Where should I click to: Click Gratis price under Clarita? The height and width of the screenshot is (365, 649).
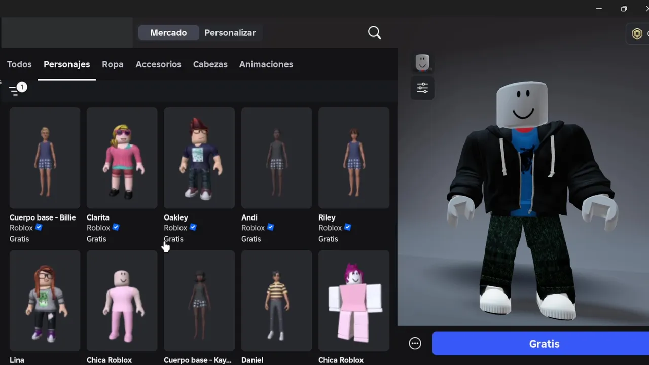[96, 239]
